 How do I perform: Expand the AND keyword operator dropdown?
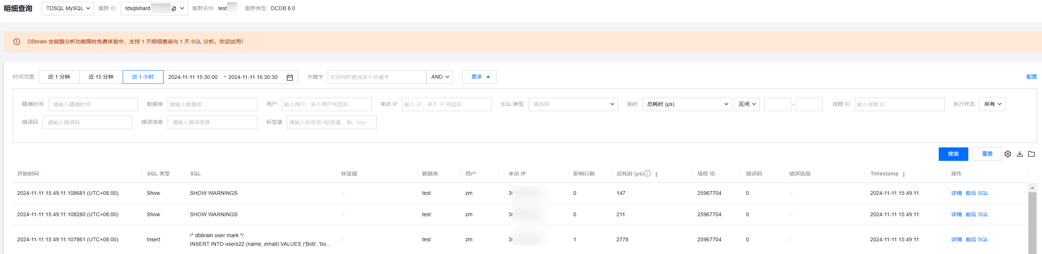[x=439, y=77]
